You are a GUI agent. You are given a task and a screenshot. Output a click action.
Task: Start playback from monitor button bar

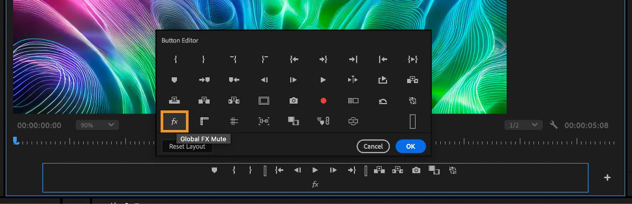[315, 170]
